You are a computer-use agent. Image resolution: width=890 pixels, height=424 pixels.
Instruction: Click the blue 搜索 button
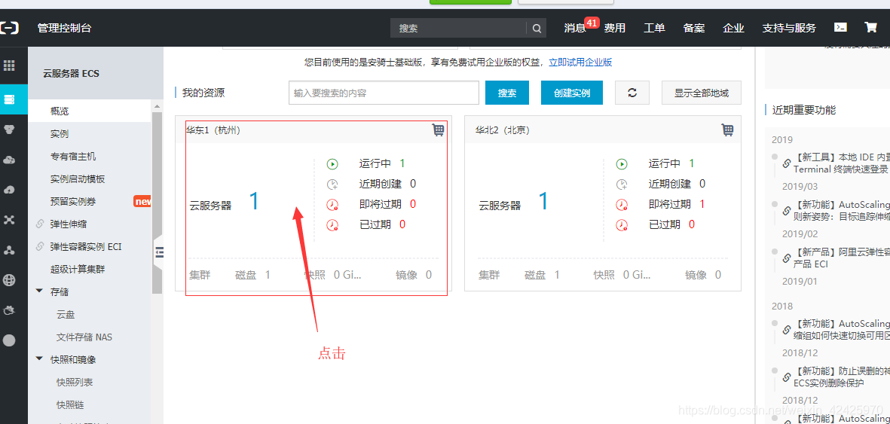(x=507, y=93)
